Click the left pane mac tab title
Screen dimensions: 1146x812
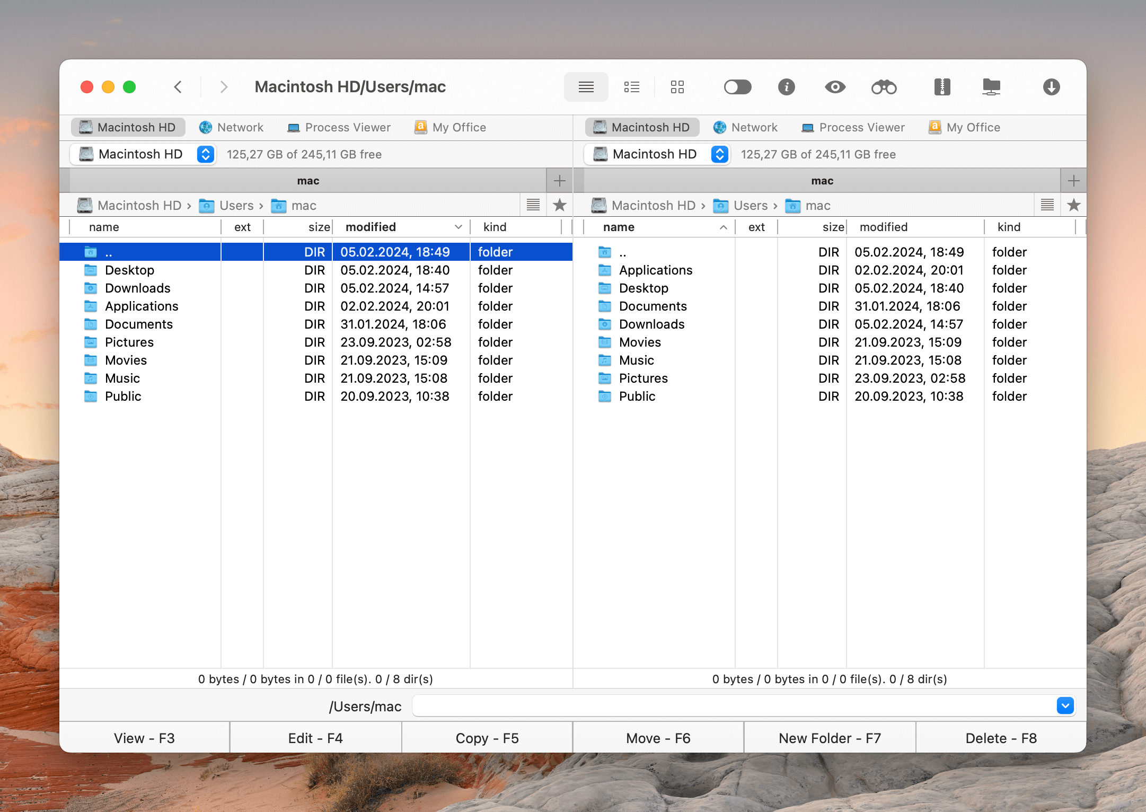click(308, 181)
